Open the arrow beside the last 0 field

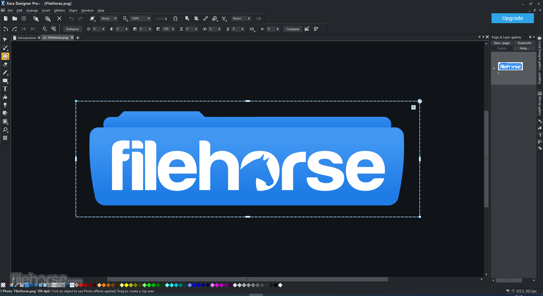(277, 29)
